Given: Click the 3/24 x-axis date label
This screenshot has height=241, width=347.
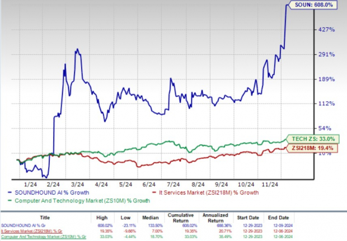Looking at the screenshot, I should coord(77,185).
